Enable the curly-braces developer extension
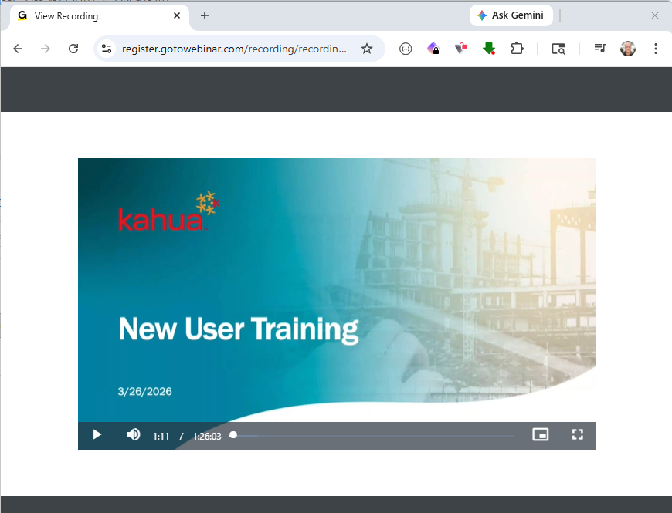This screenshot has height=513, width=672. click(406, 48)
